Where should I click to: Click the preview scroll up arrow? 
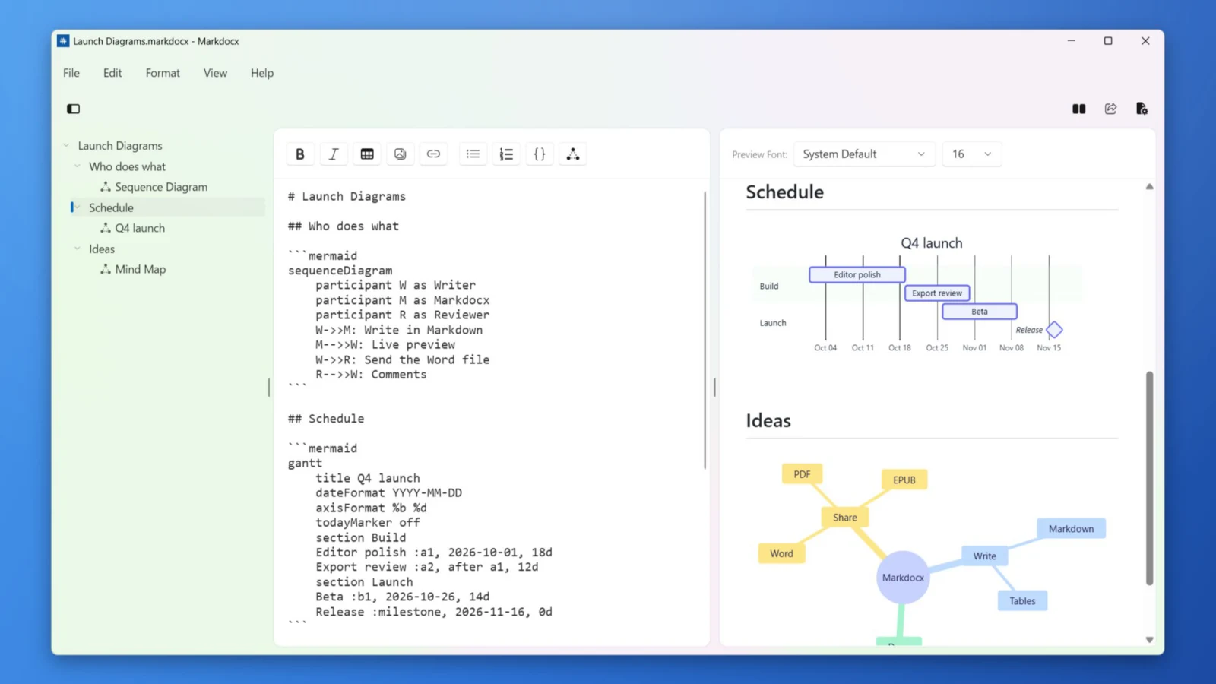(1149, 187)
